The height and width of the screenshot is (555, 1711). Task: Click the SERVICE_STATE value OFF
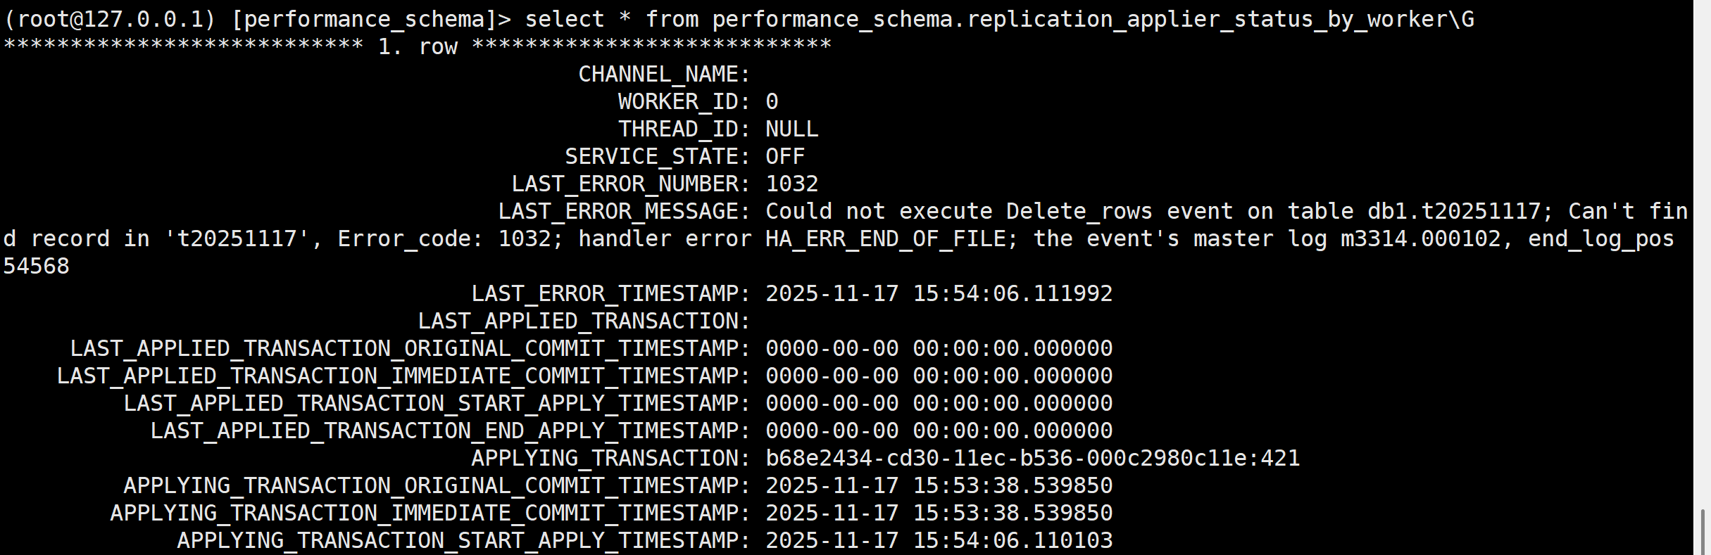click(x=784, y=156)
